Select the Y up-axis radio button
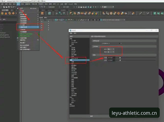Image resolution: width=164 pixels, height=122 pixels. point(108,43)
